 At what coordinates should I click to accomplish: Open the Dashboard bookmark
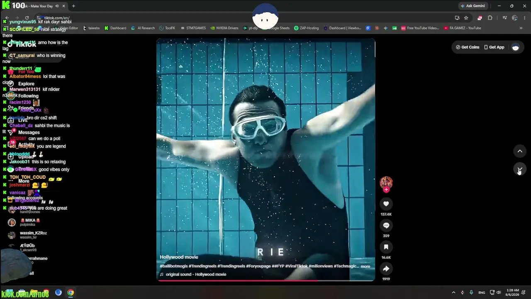click(115, 28)
